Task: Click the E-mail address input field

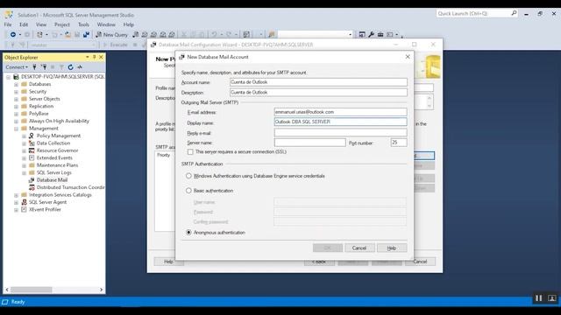Action: pos(341,112)
